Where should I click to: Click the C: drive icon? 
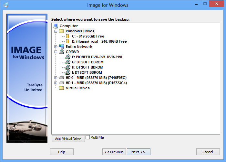(67, 36)
